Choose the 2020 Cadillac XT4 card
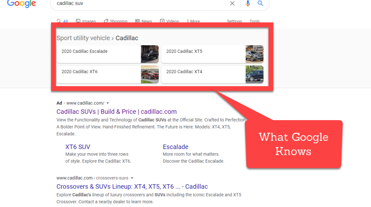This screenshot has width=371, height=207. coord(203,74)
